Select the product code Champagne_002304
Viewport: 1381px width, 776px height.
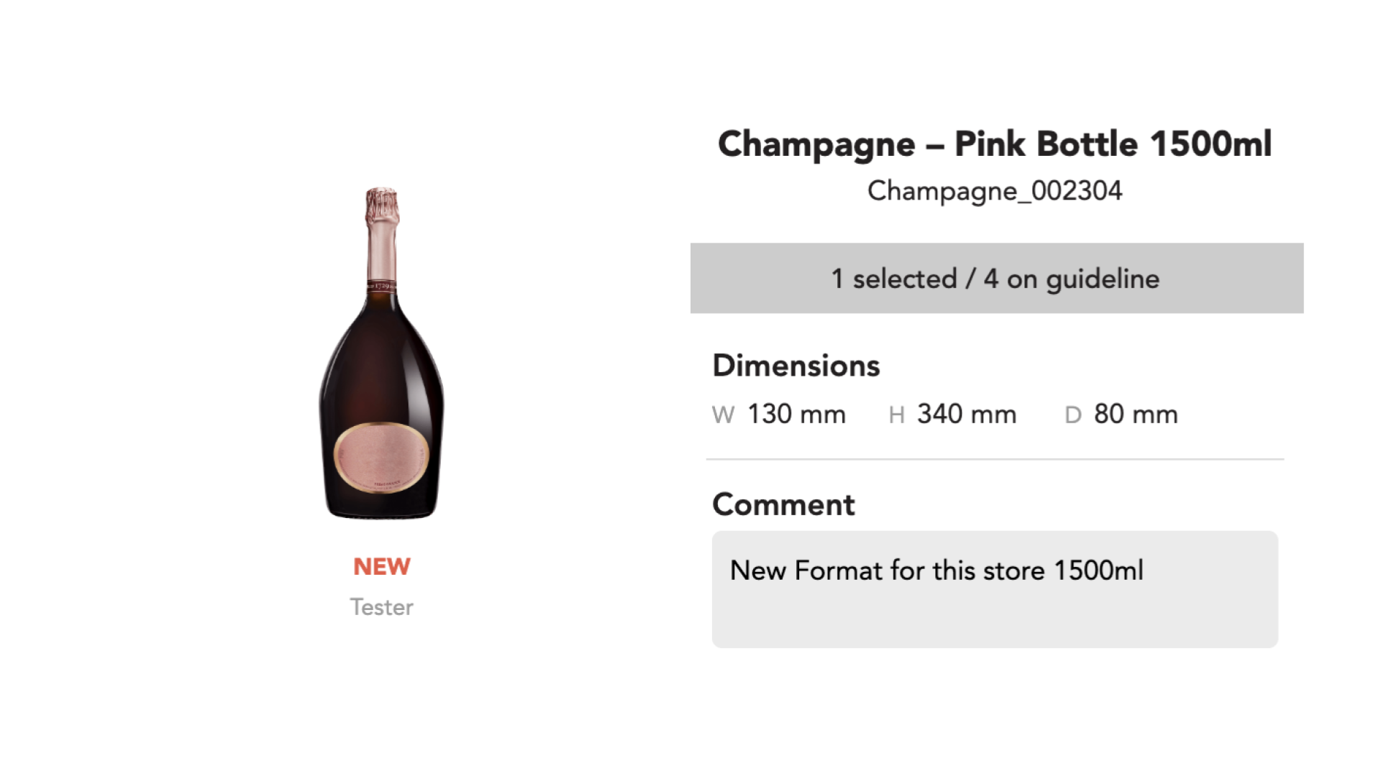pyautogui.click(x=995, y=191)
